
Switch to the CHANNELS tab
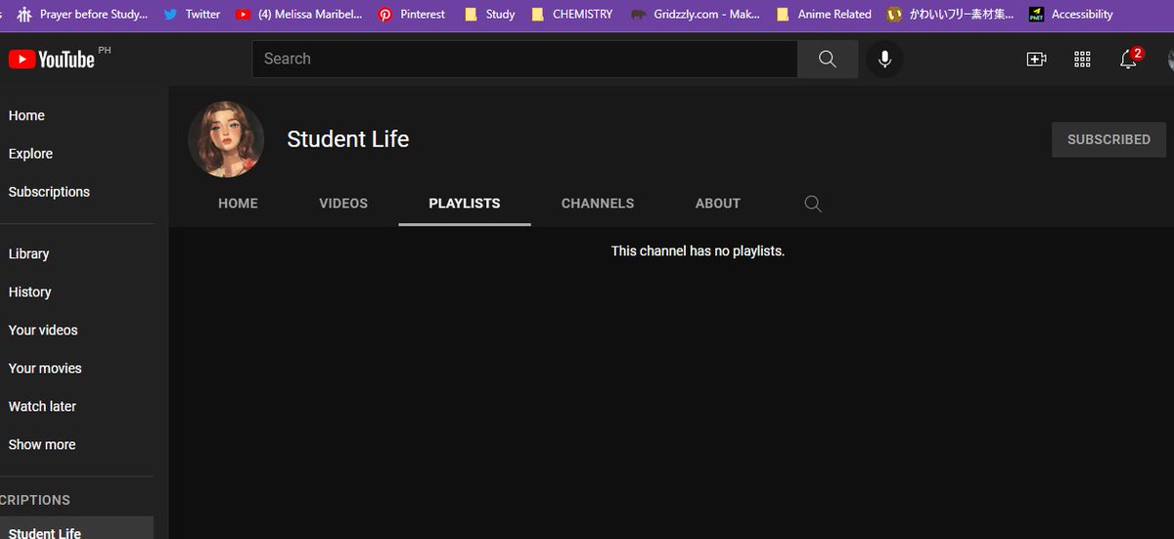coord(598,203)
